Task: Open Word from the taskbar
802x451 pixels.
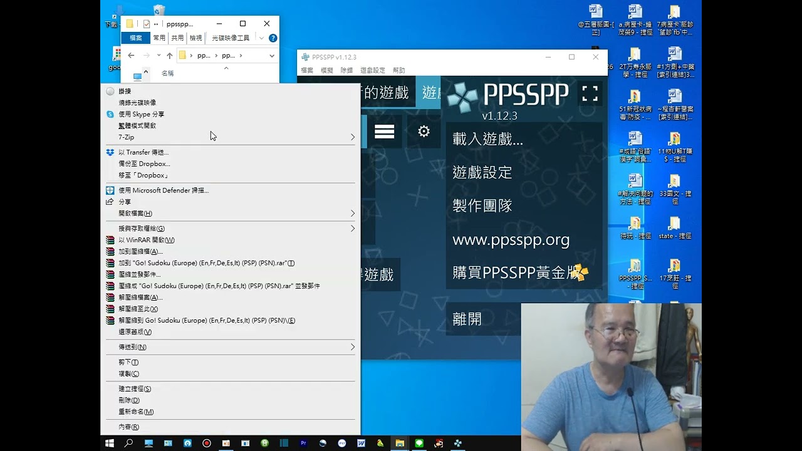Action: [x=361, y=443]
